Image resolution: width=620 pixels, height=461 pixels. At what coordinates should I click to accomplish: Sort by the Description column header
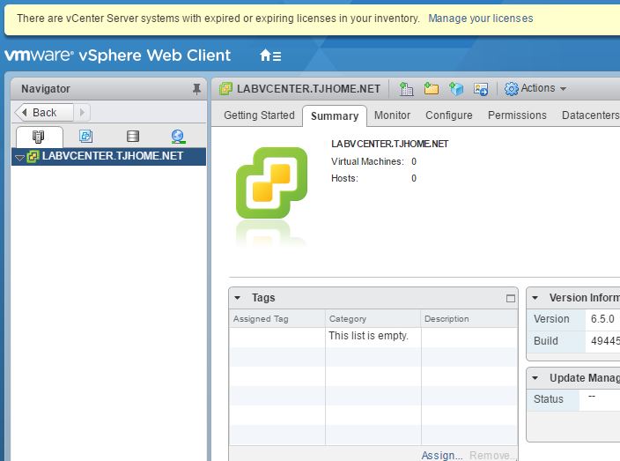(x=469, y=319)
